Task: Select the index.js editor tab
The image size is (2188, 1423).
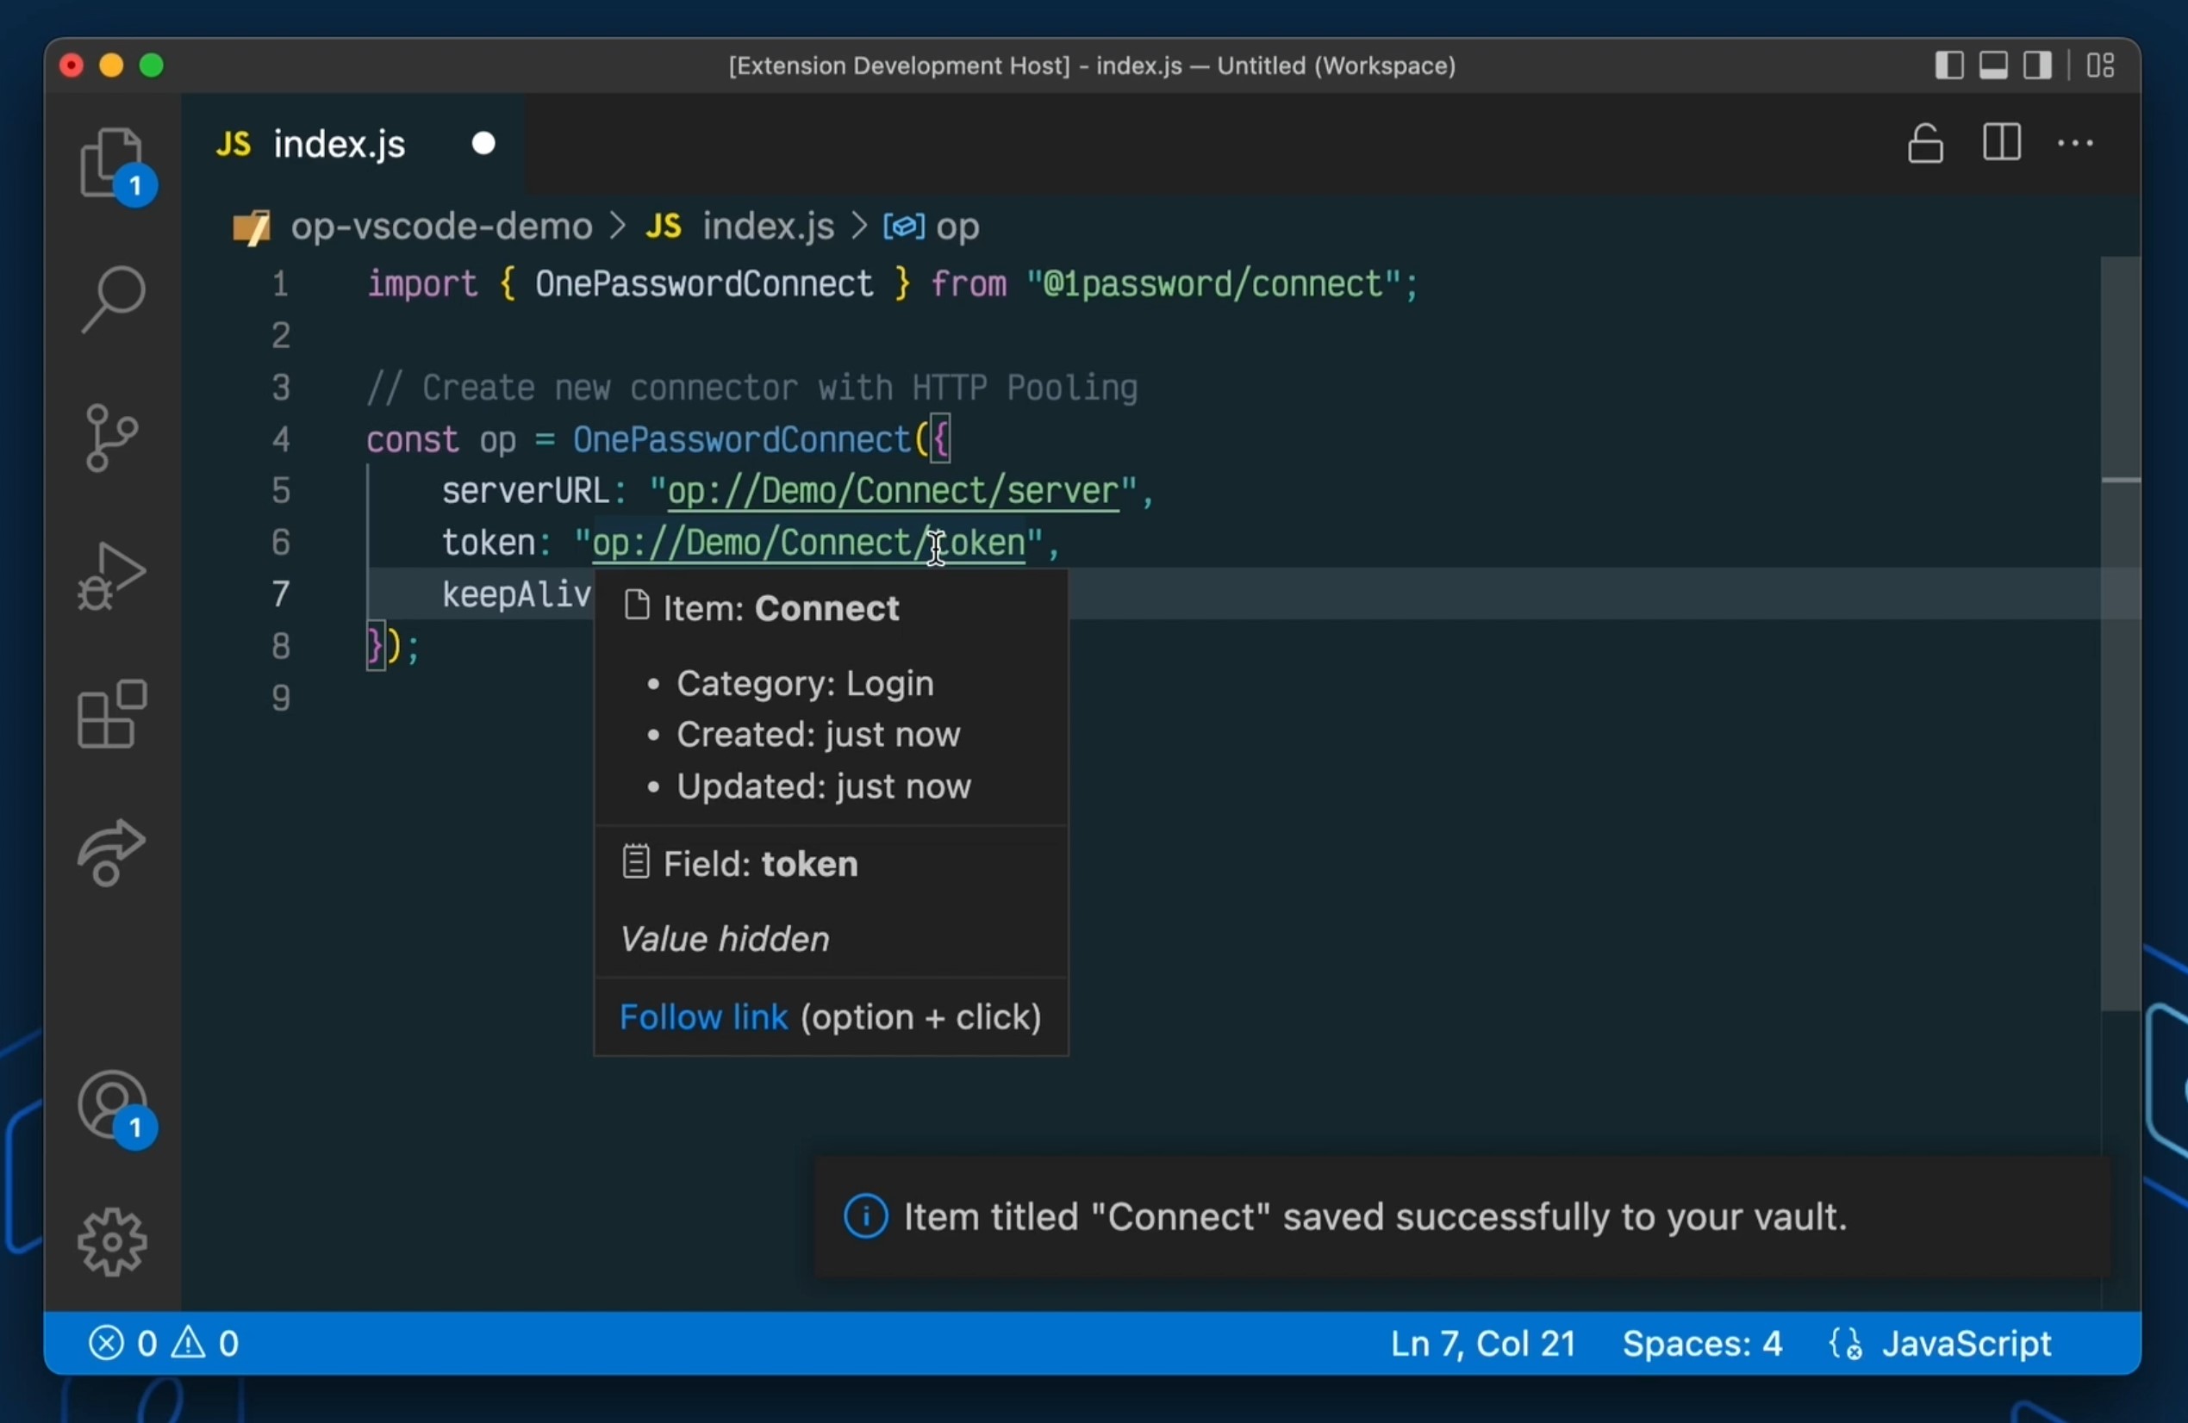Action: coord(339,143)
